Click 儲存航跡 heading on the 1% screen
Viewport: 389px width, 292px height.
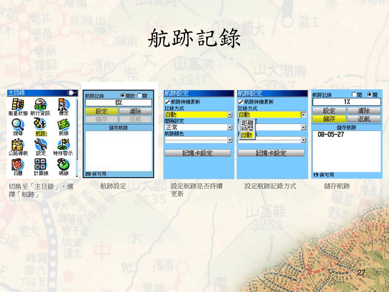click(346, 128)
